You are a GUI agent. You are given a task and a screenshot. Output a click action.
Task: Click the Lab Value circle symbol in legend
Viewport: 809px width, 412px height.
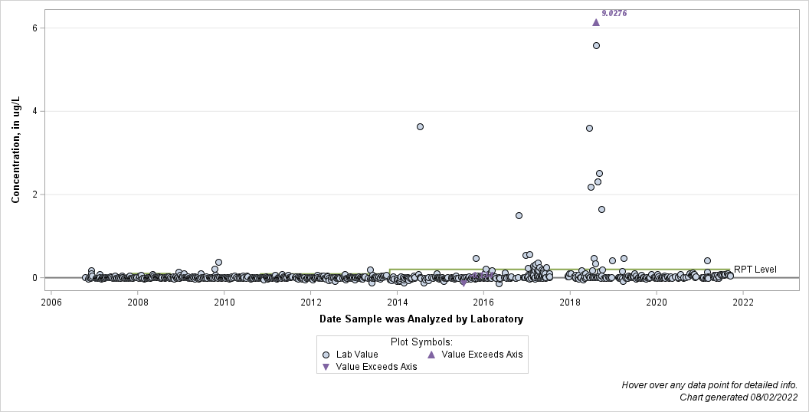326,355
